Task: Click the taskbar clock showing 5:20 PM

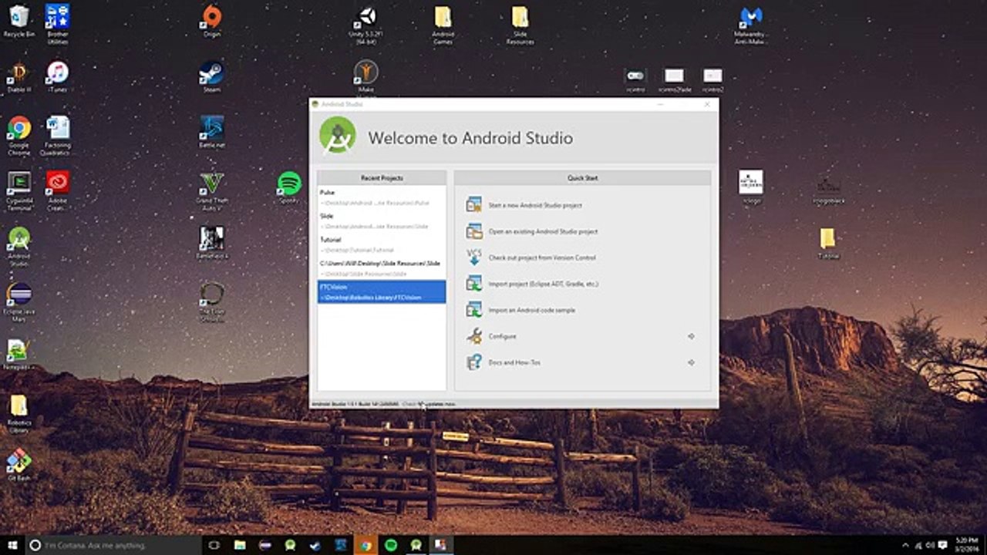Action: coord(967,545)
